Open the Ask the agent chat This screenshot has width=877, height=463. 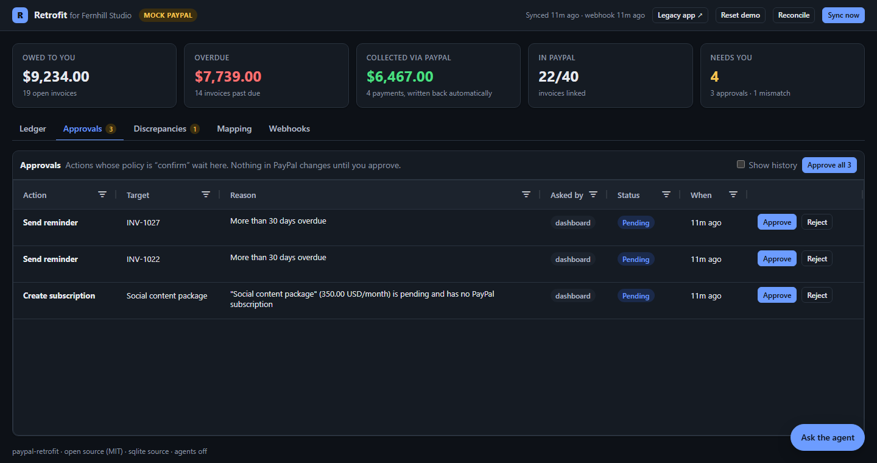coord(828,437)
